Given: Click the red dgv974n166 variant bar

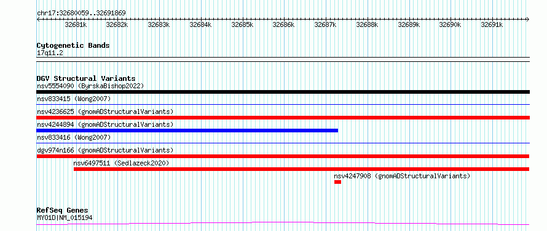Looking at the screenshot, I should [283, 156].
